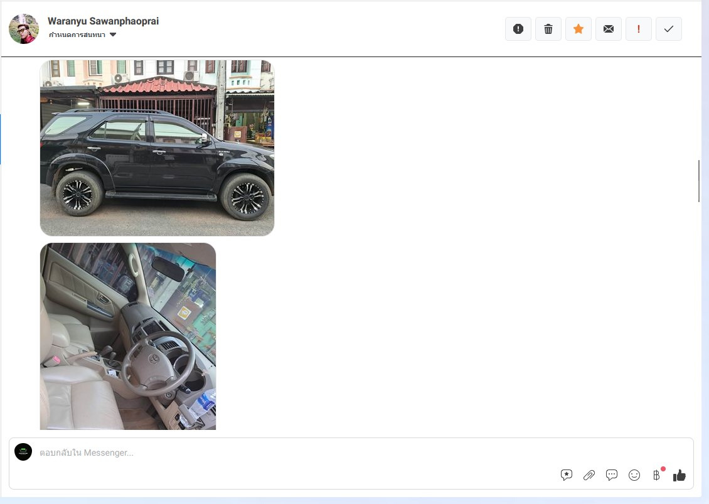Click Waranyu's profile avatar picture
This screenshot has width=709, height=504.
click(x=23, y=28)
